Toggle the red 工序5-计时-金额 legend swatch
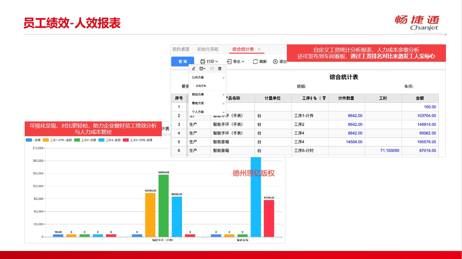Screen dimensions: 462x259 tap(126, 140)
